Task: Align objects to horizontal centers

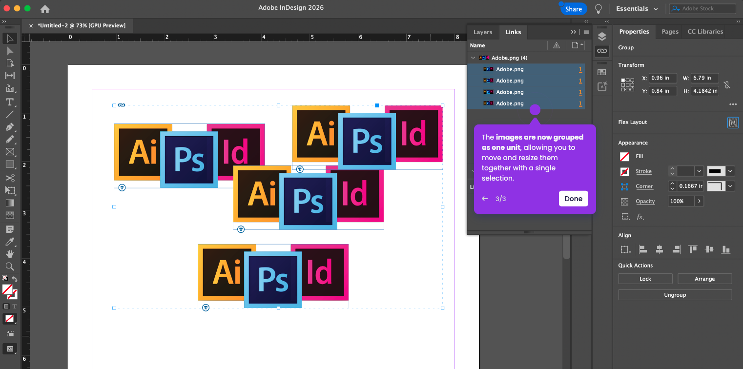Action: point(660,249)
